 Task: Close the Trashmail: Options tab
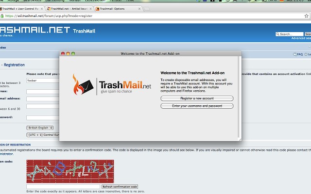coord(139,9)
